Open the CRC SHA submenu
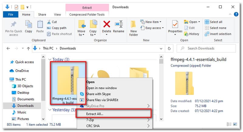 coord(115,126)
